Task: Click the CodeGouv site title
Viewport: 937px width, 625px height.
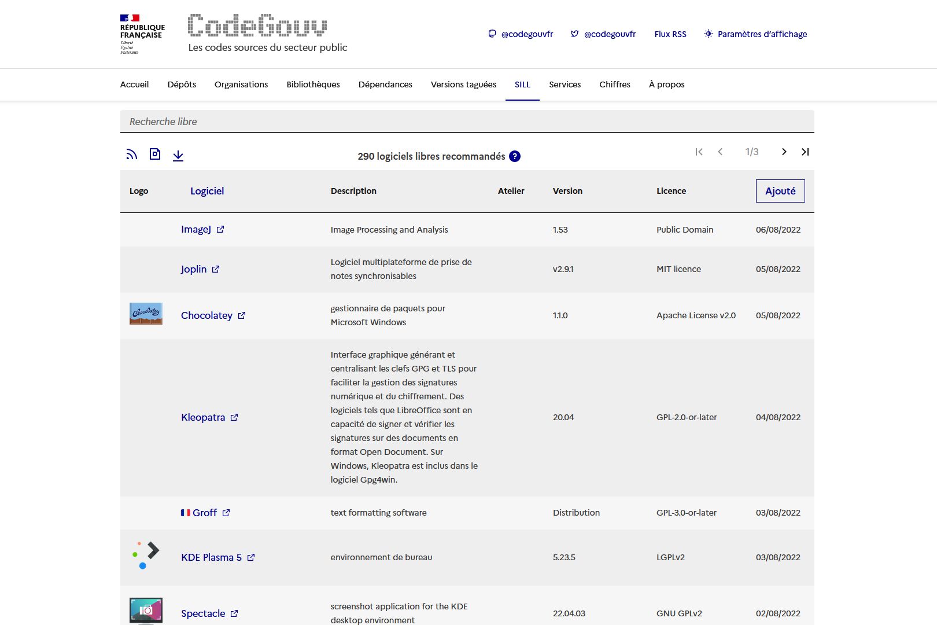Action: click(x=257, y=25)
